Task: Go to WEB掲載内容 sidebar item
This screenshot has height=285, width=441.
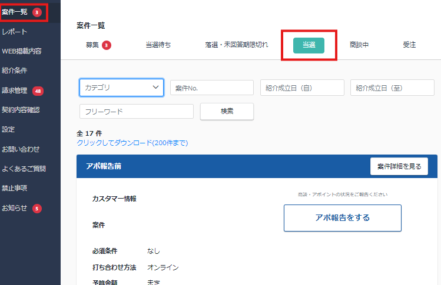Action: (x=22, y=51)
